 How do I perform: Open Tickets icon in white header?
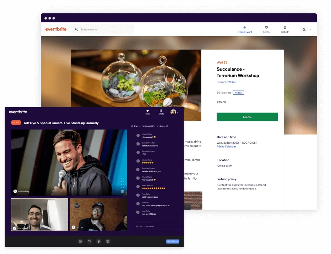point(285,27)
